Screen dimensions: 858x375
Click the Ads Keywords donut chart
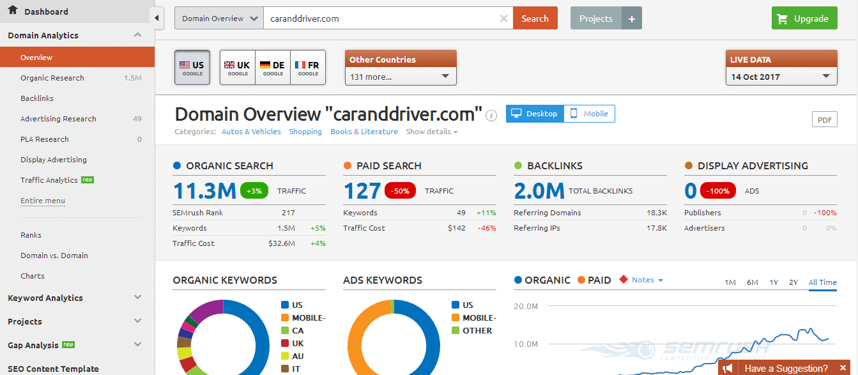pyautogui.click(x=394, y=337)
